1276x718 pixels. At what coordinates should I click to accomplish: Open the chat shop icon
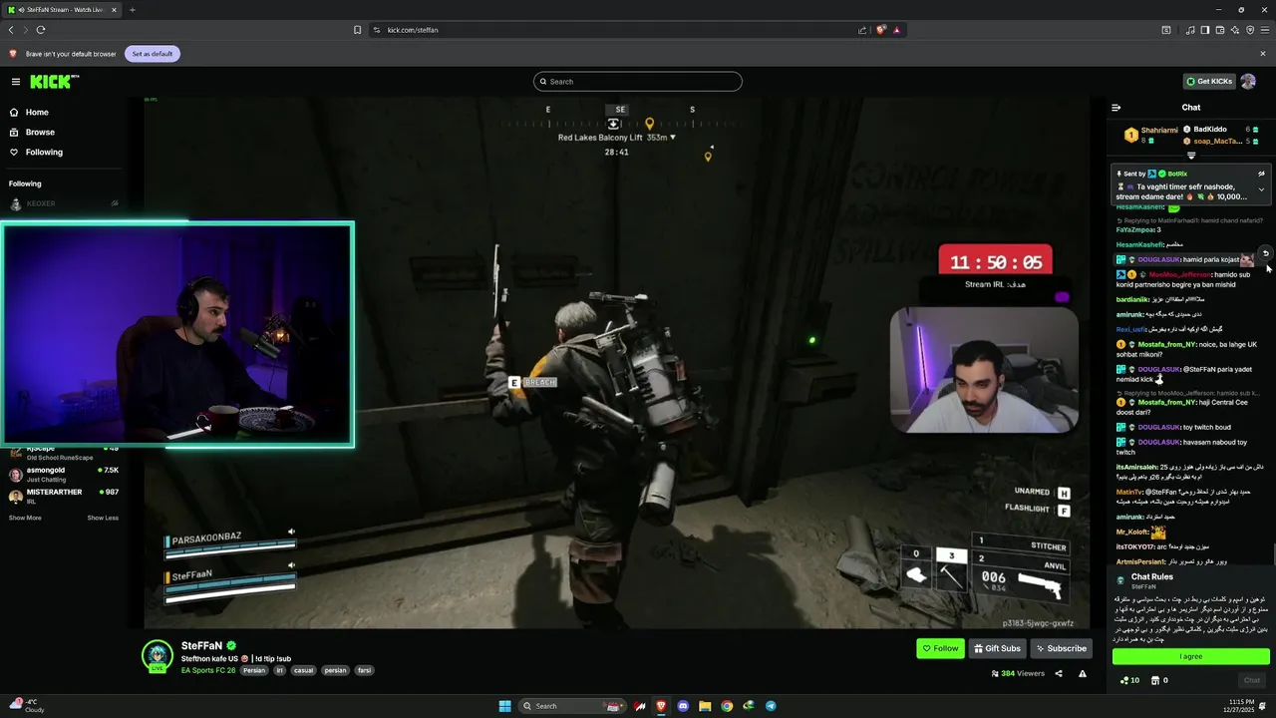[x=1155, y=680]
